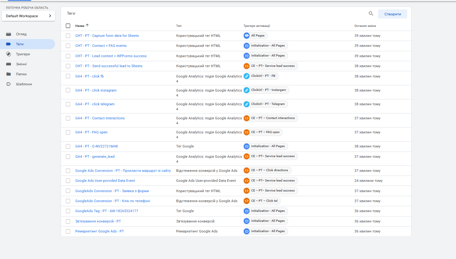The width and height of the screenshot is (456, 259).
Task: Click trigger icon in GoogleAds Tag AW-18265324177 row
Action: 247,211
